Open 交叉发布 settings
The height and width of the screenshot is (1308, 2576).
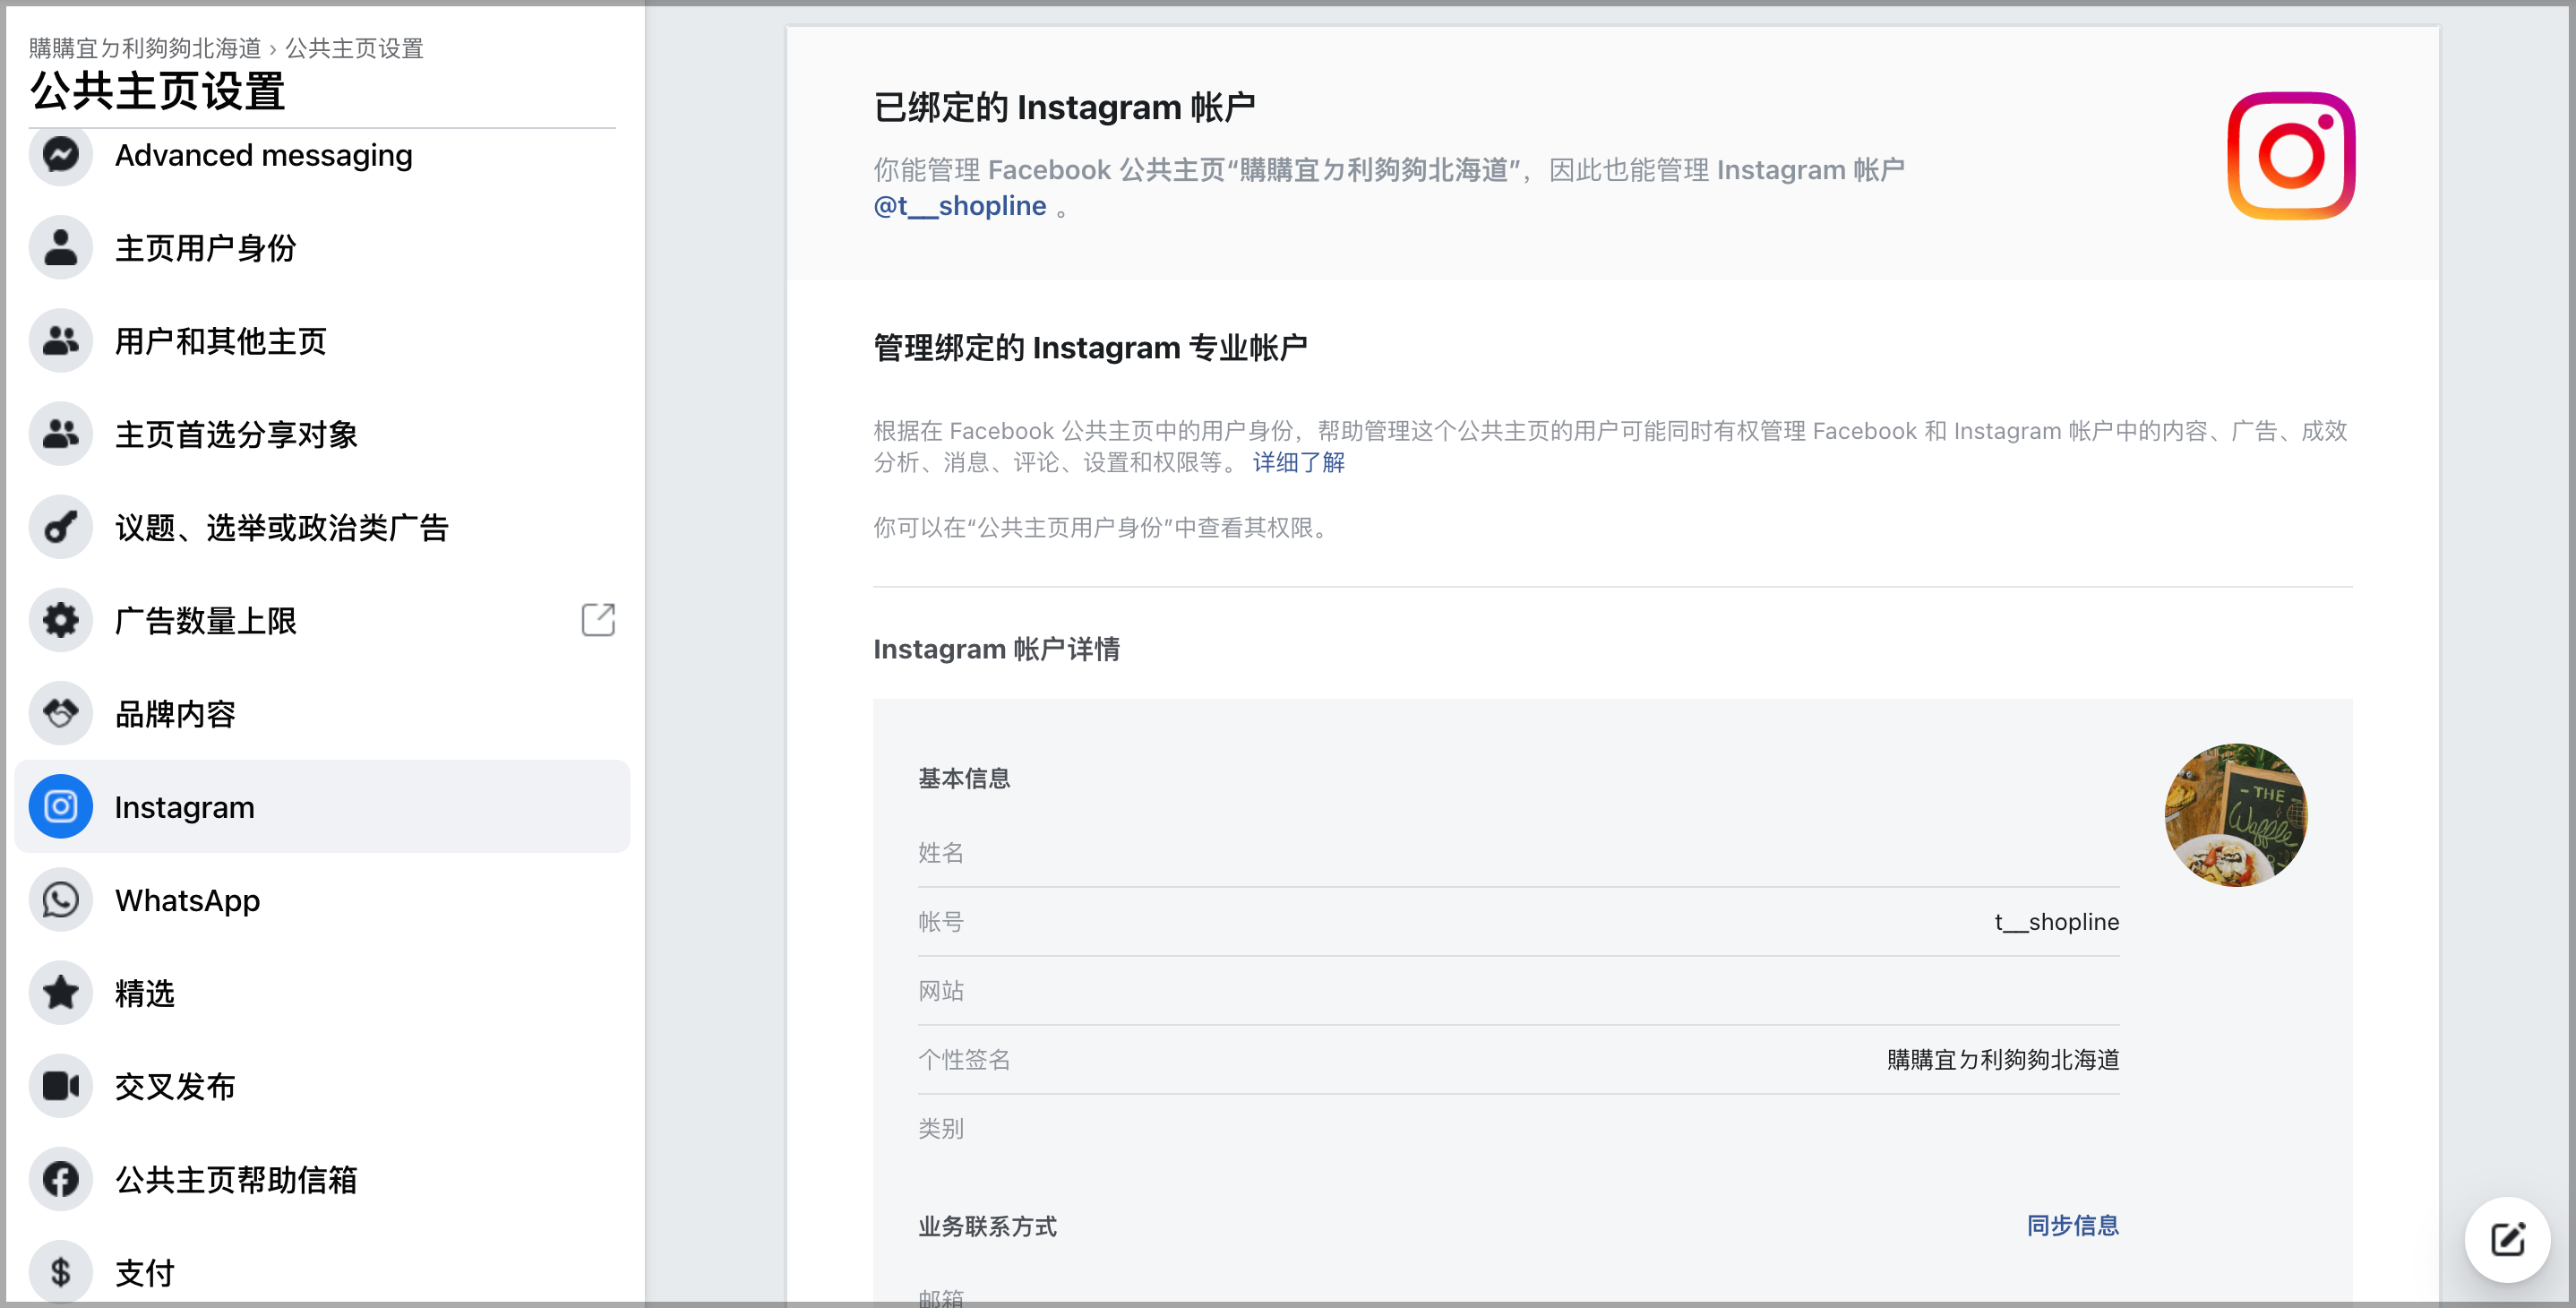[322, 1086]
